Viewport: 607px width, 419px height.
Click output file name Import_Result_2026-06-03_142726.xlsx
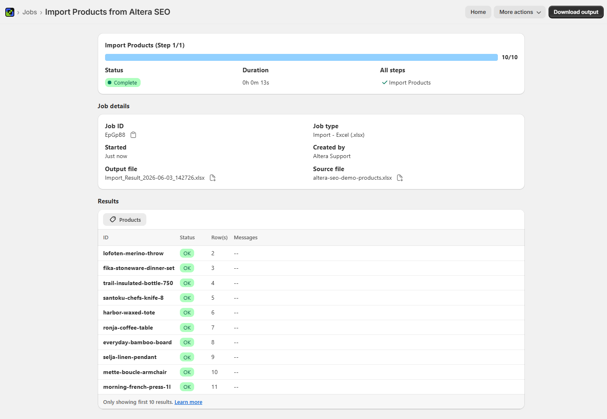(x=155, y=178)
